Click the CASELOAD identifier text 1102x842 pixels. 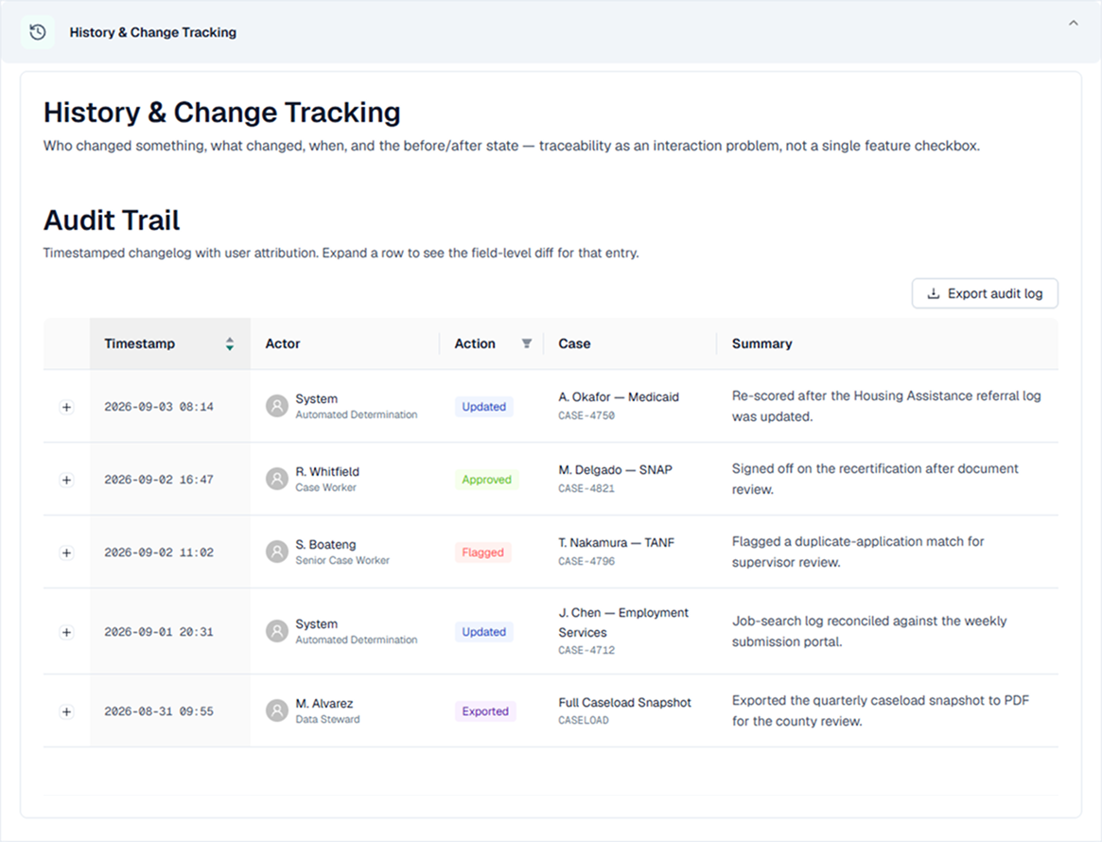coord(584,720)
